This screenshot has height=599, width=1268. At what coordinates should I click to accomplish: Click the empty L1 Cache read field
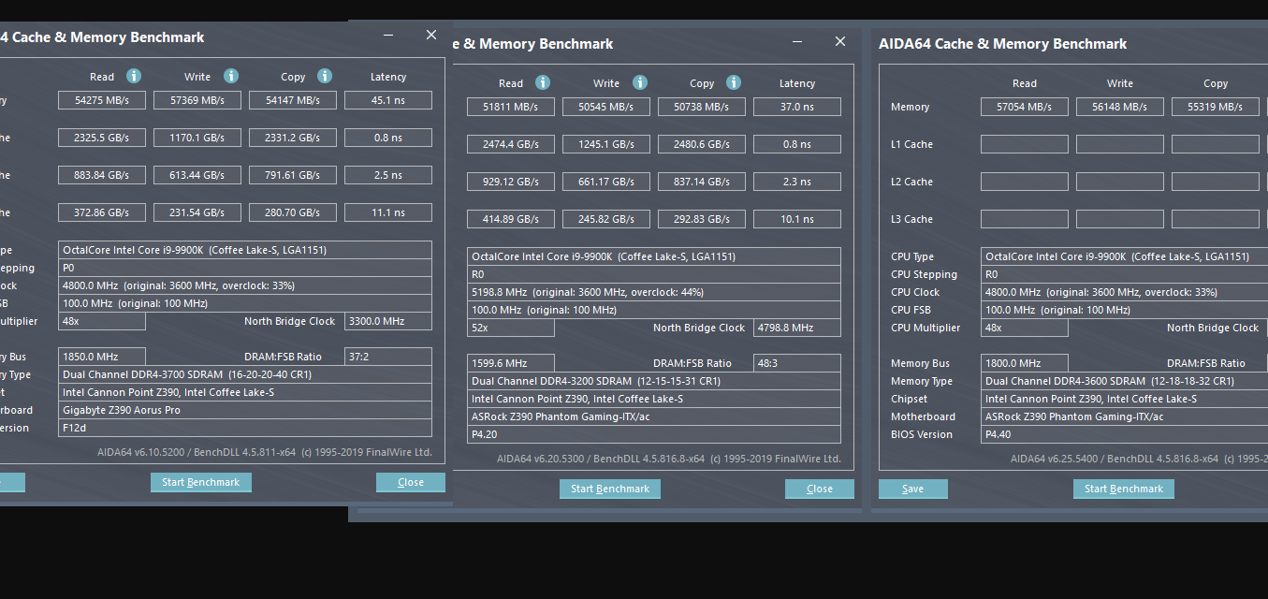1025,144
